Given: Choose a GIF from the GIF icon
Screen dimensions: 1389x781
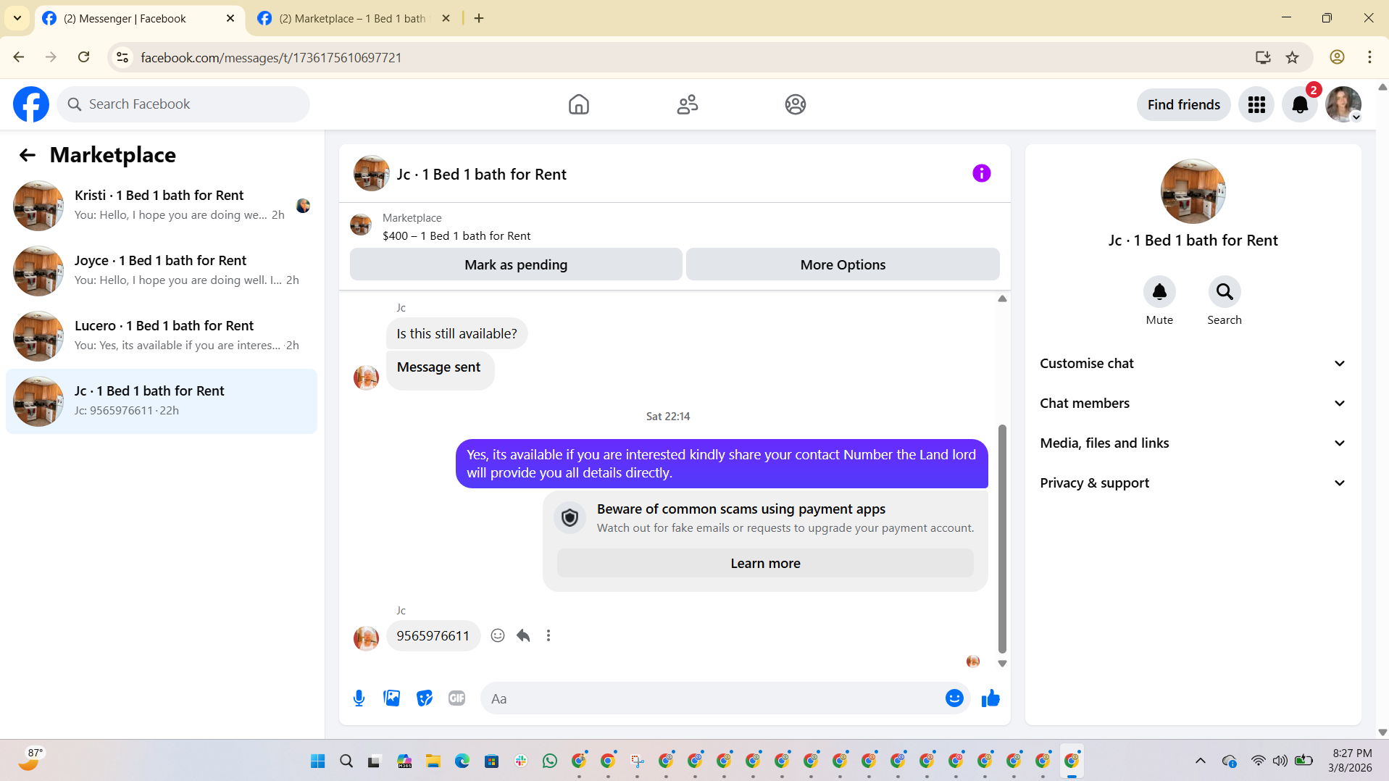Looking at the screenshot, I should 456,698.
